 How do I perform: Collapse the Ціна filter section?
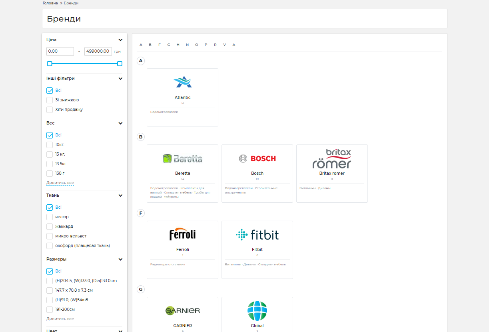tap(120, 40)
